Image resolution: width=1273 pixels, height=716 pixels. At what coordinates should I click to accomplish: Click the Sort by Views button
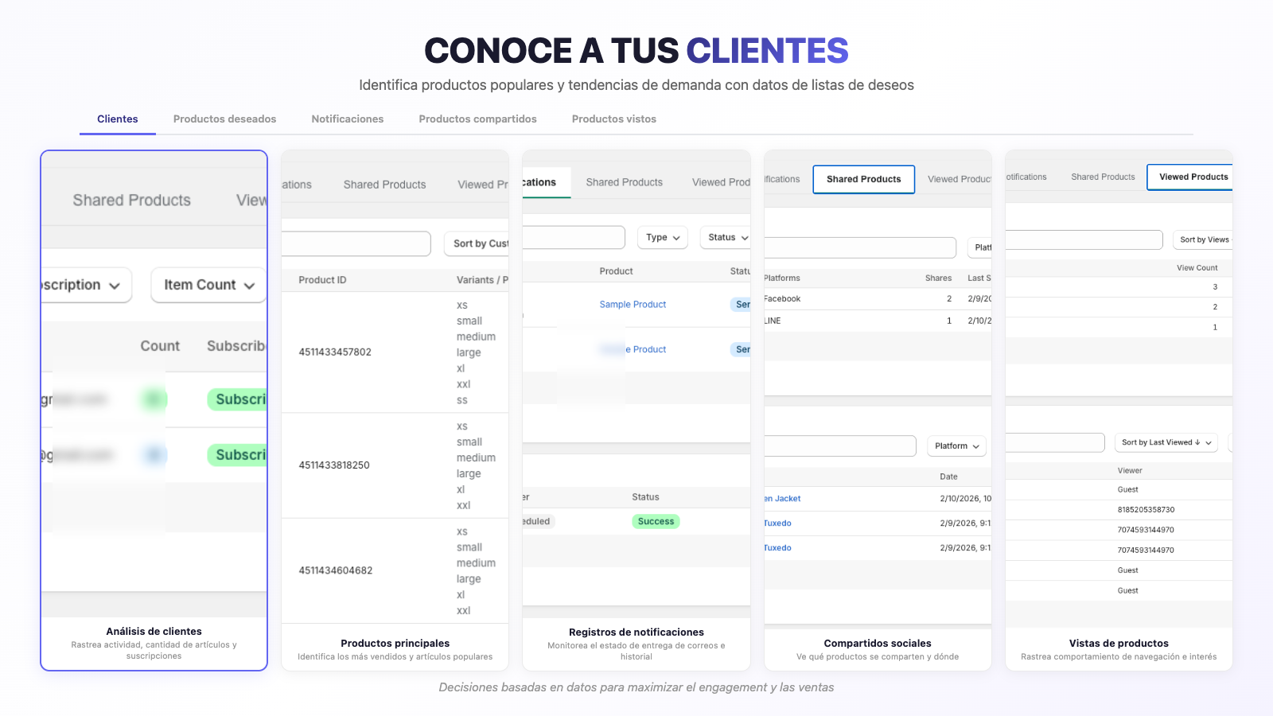[x=1203, y=239]
